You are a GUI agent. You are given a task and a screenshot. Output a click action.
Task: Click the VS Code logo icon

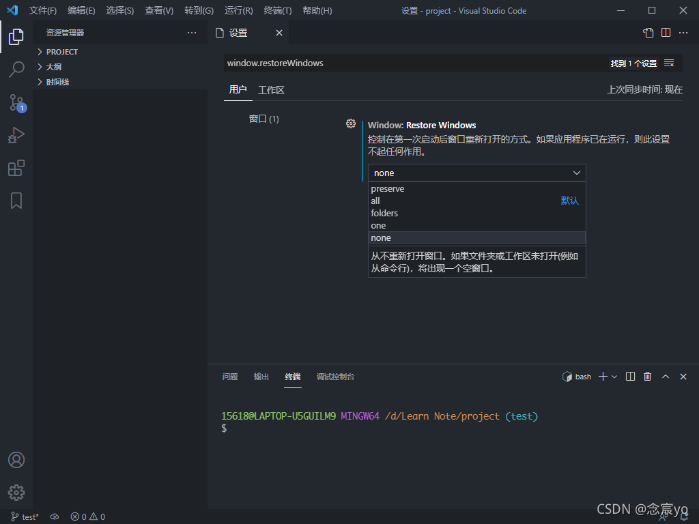tap(12, 10)
